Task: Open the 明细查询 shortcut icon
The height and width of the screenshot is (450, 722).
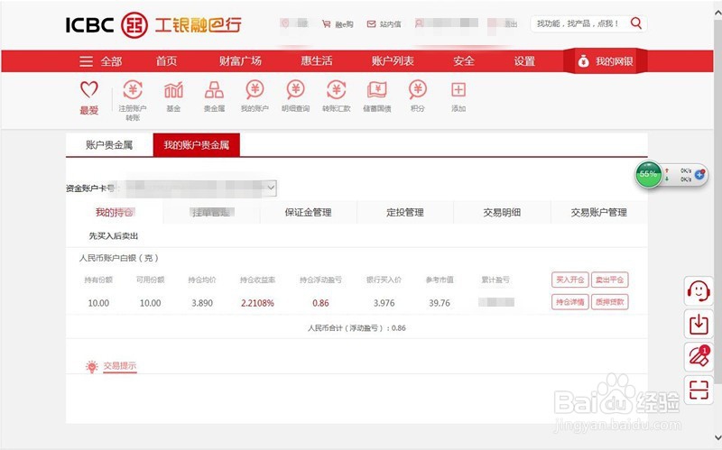Action: point(296,89)
